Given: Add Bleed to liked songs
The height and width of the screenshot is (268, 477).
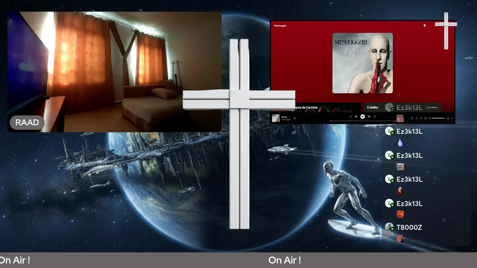Looking at the screenshot, I should [x=295, y=118].
